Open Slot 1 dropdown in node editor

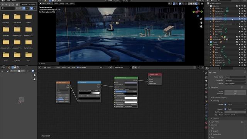click(x=104, y=68)
